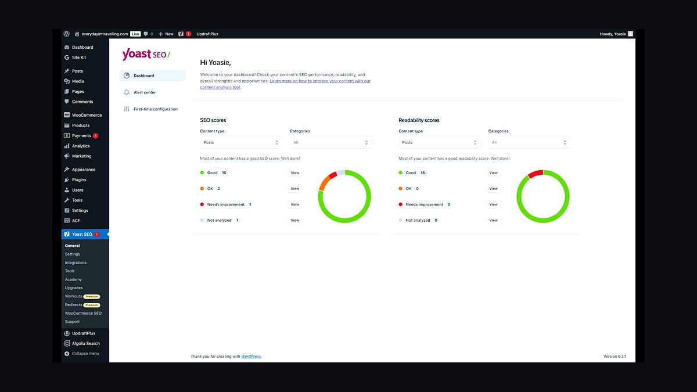Screen dimensions: 697x392
Task: View SEO Not analyzed posts
Action: click(295, 220)
